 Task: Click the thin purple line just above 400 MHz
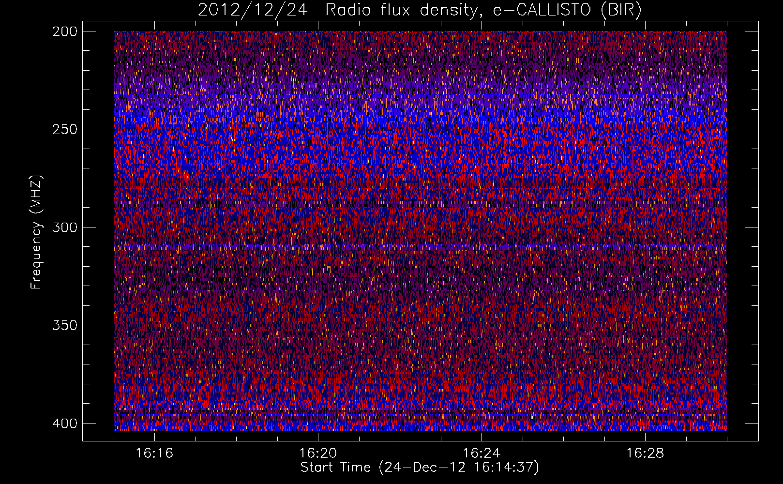(420, 415)
